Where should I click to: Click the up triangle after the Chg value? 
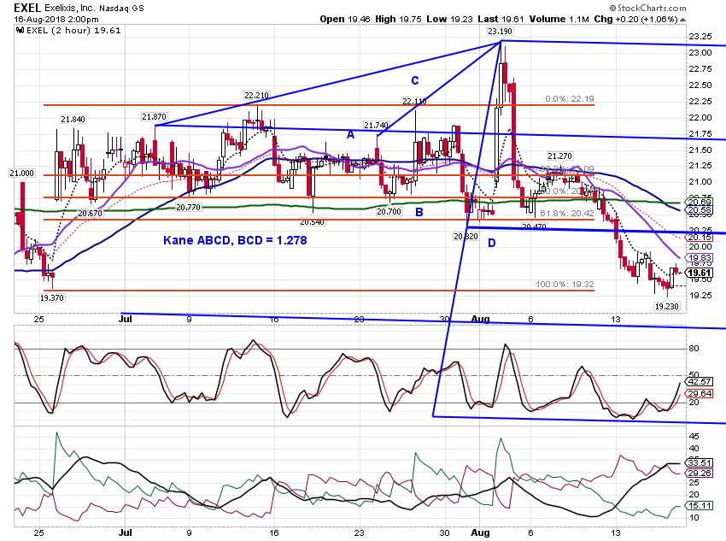coord(683,20)
